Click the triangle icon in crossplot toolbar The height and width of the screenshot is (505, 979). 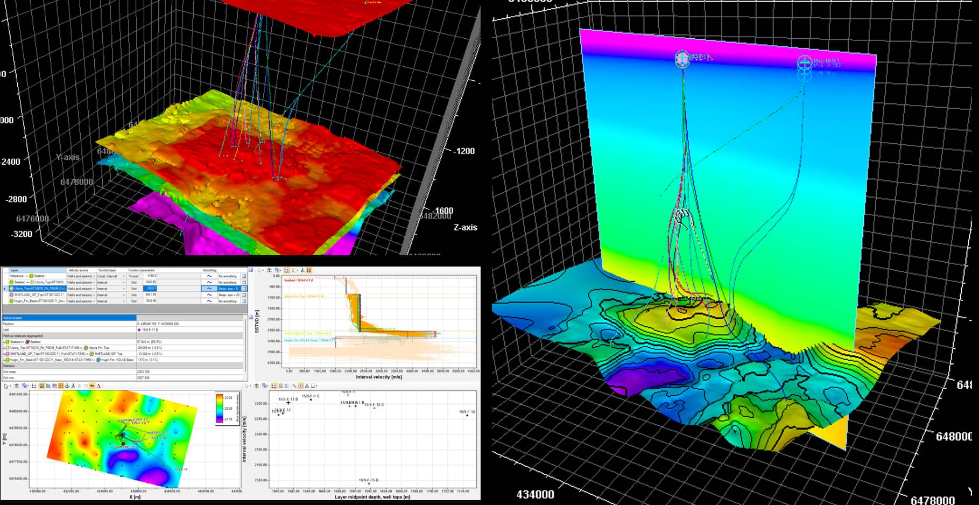pyautogui.click(x=307, y=385)
